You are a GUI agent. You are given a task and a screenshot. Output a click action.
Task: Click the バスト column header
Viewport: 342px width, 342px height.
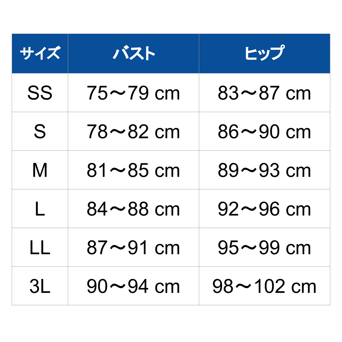coord(133,54)
